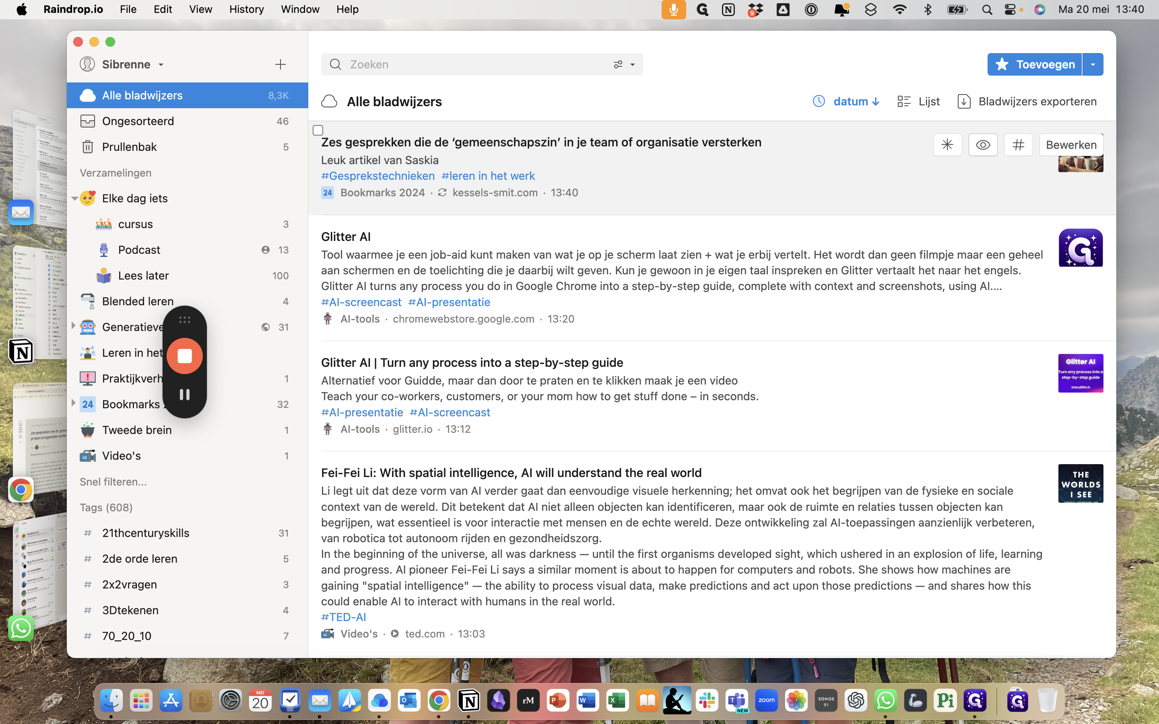Viewport: 1159px width, 724px height.
Task: Open the Toevoegen dropdown arrow
Action: (x=1093, y=64)
